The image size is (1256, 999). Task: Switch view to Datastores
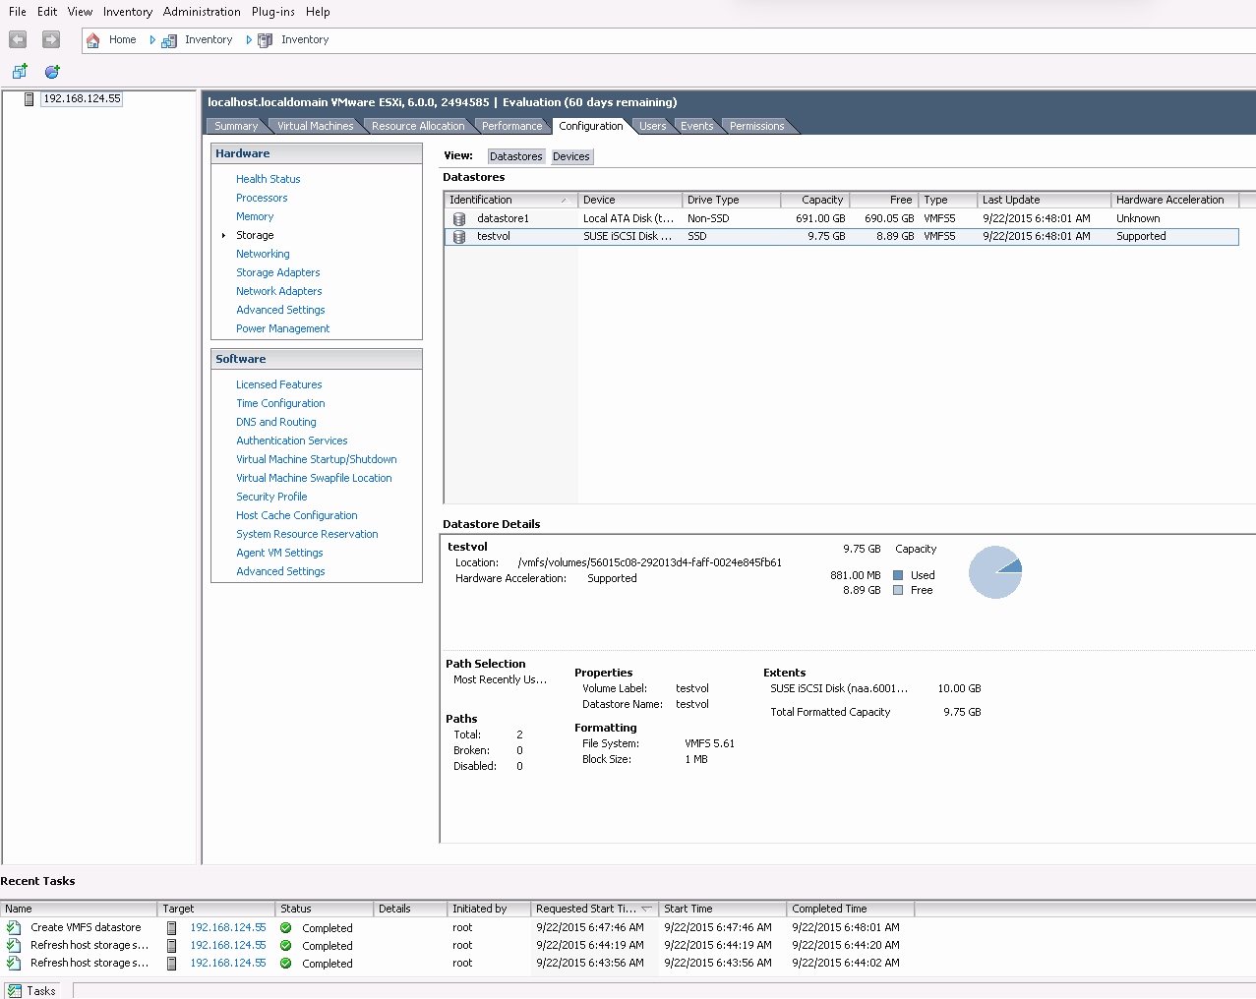tap(515, 156)
